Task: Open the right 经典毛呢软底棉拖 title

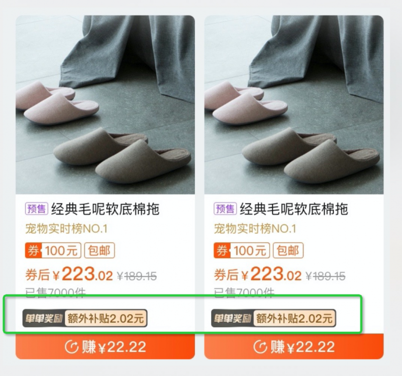Action: 294,209
